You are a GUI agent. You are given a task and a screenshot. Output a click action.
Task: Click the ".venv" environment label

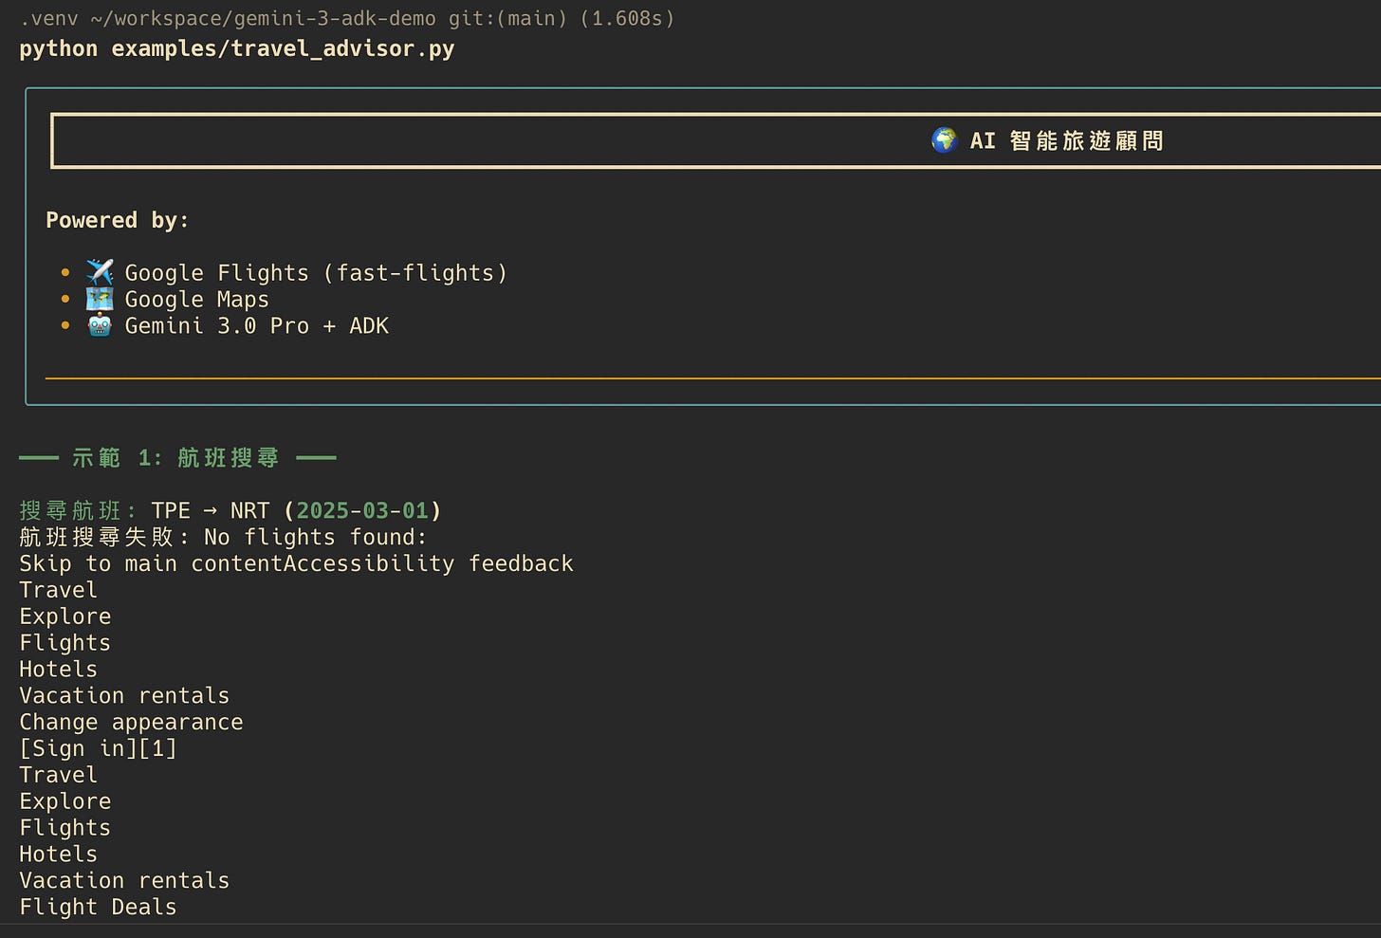pyautogui.click(x=49, y=19)
